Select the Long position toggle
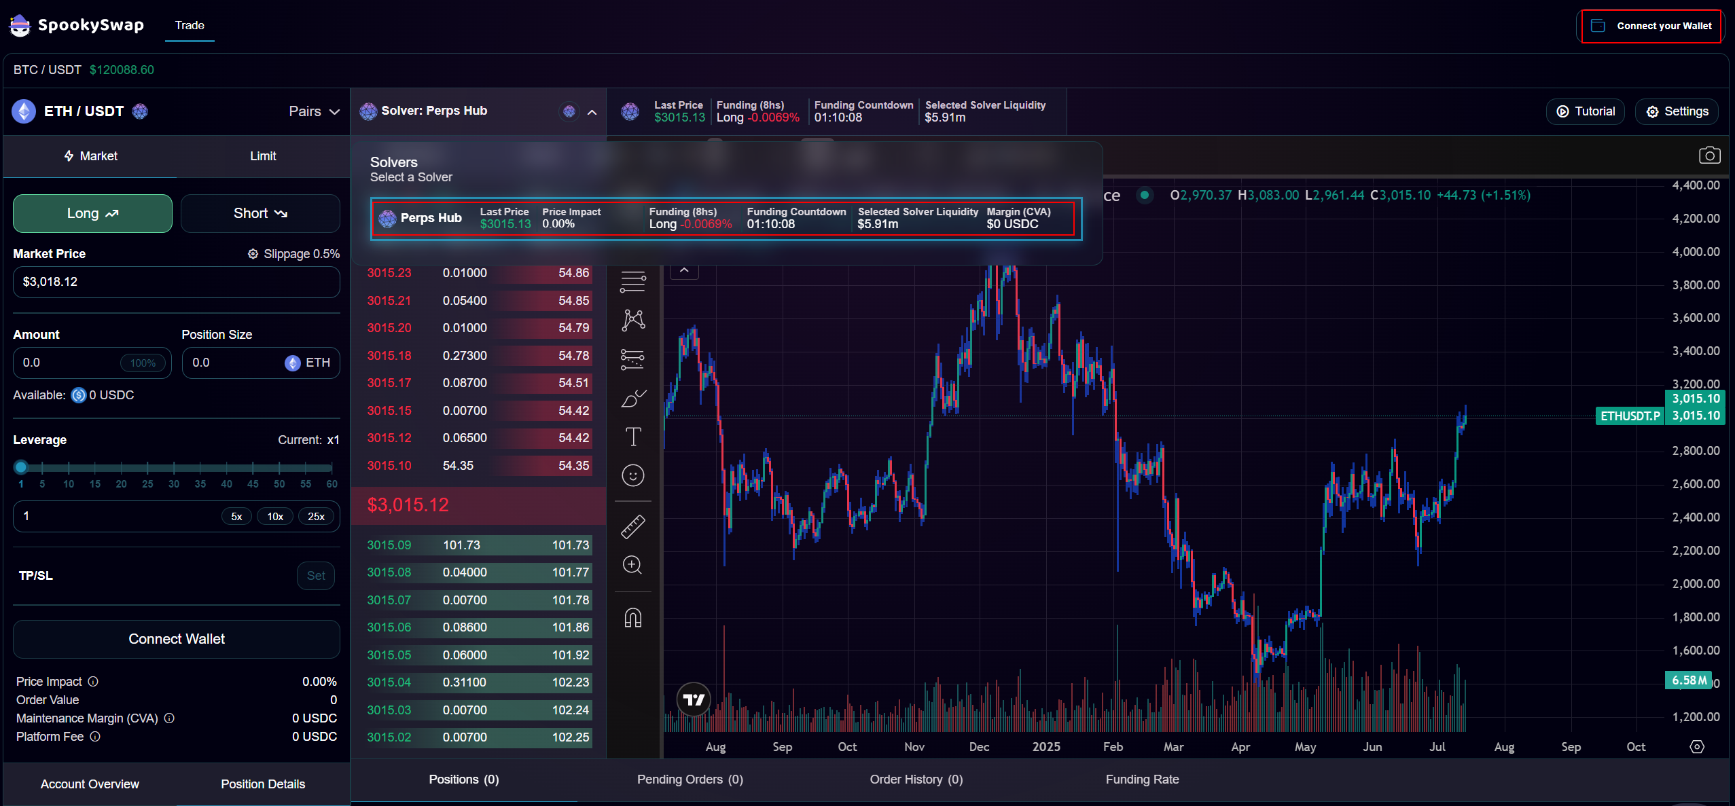Screen dimensions: 1735x806 point(92,213)
